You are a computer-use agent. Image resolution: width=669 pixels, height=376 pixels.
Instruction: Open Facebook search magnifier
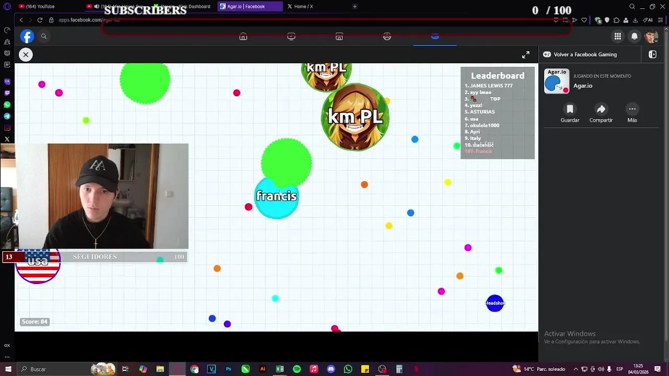[x=44, y=36]
